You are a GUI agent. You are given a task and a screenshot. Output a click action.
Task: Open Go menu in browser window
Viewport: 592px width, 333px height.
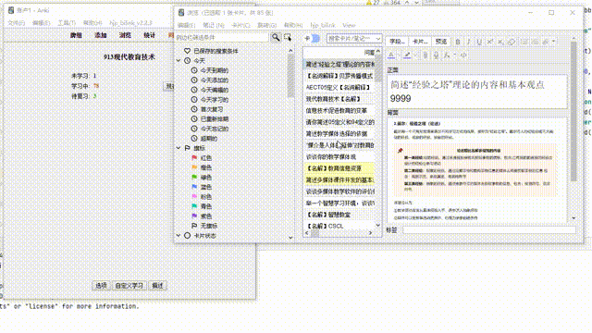(267, 25)
